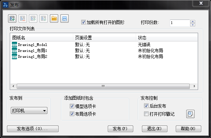The width and height of the screenshot is (211, 138).
Task: Click the move sheet down icon
Action: tap(44, 18)
